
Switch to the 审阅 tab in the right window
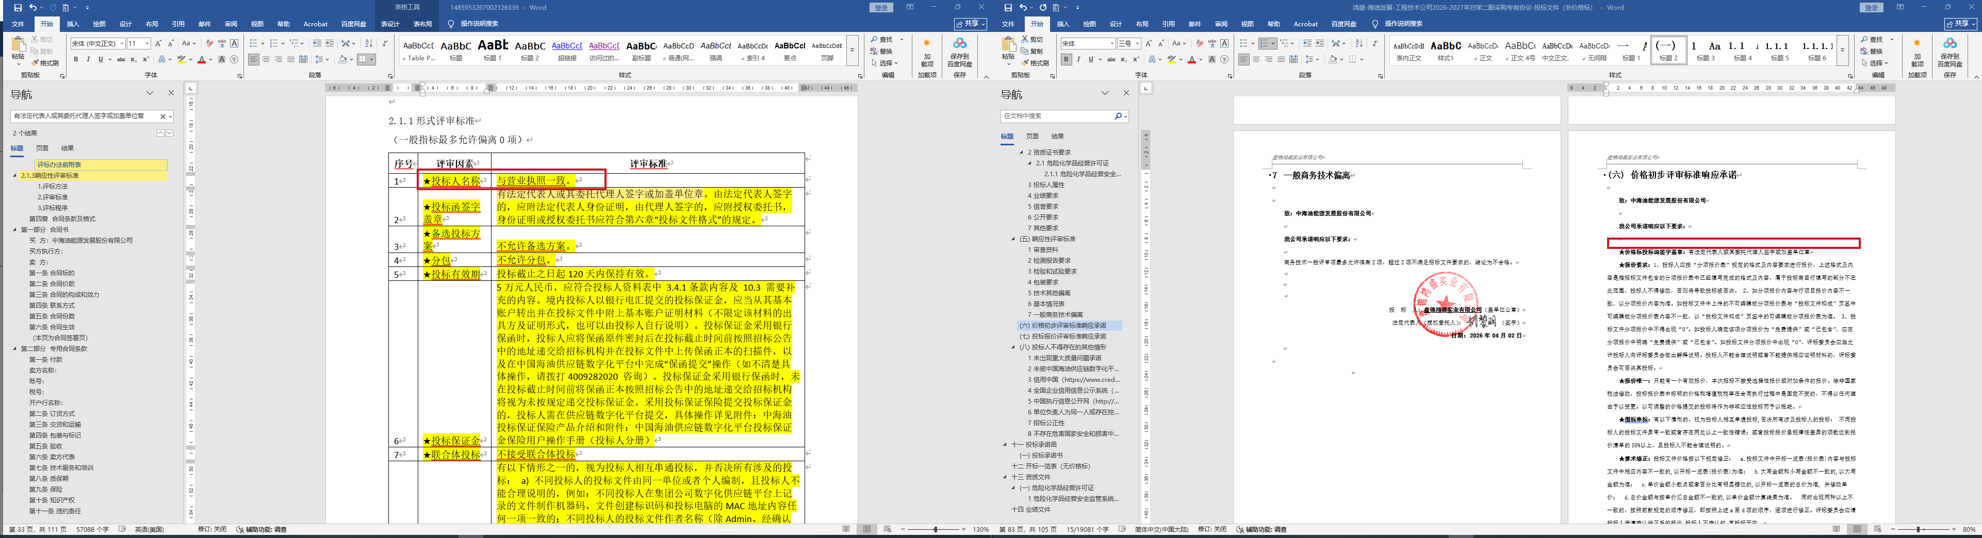tap(1221, 24)
